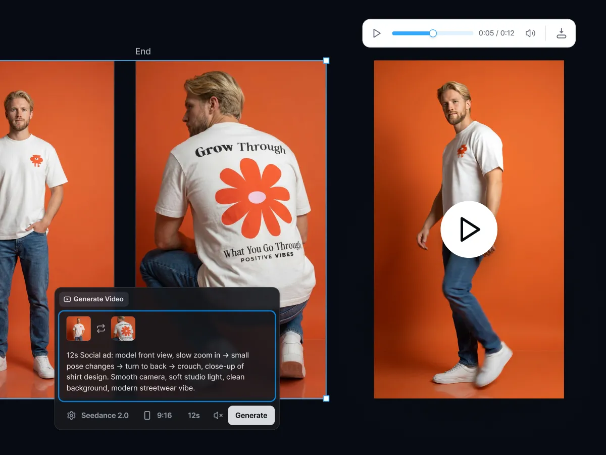
Task: Click into the video prompt text field
Action: [x=167, y=372]
